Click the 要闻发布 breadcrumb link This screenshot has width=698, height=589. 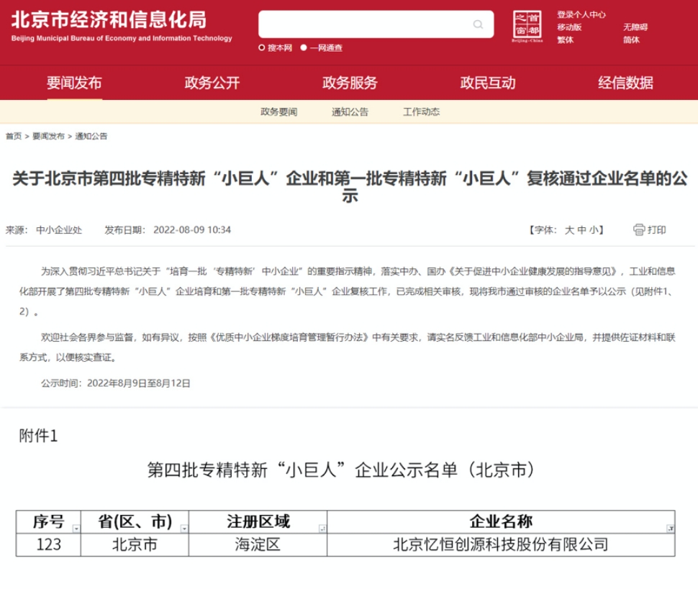pyautogui.click(x=48, y=136)
